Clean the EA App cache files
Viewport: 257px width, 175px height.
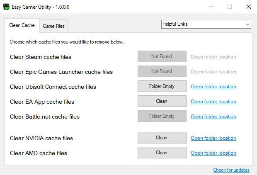[162, 101]
